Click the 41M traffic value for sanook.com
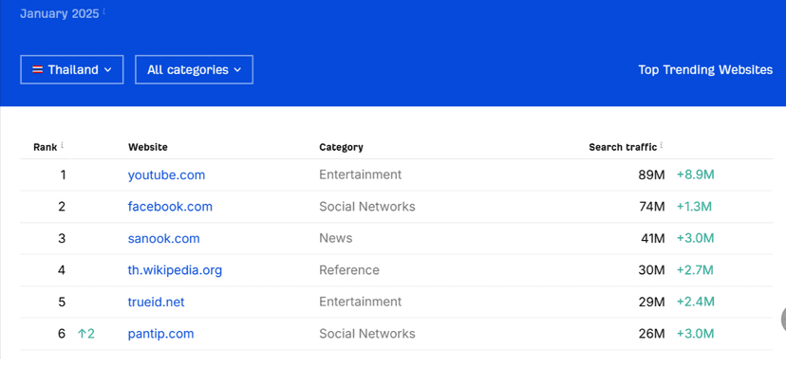The height and width of the screenshot is (385, 786). click(653, 238)
